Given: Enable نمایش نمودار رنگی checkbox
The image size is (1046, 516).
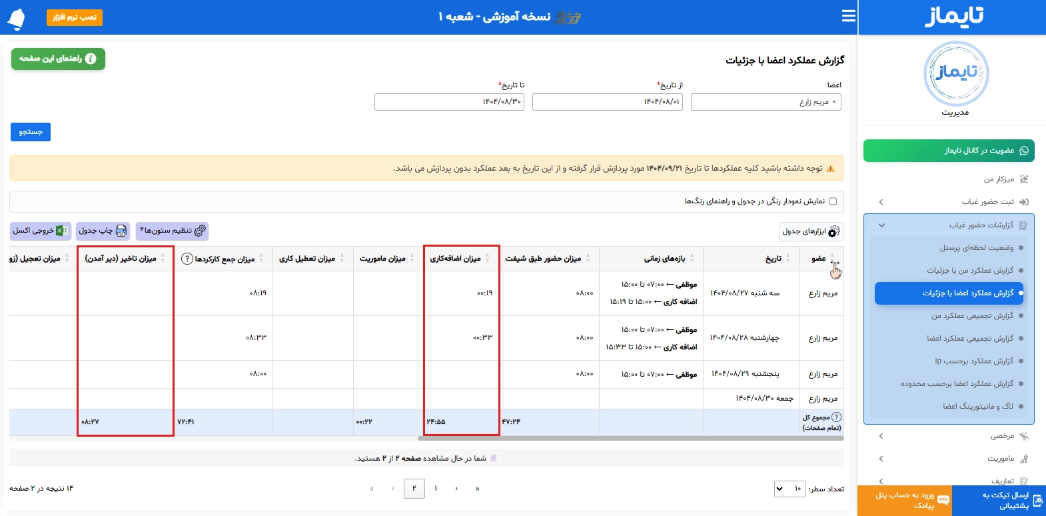Looking at the screenshot, I should 833,201.
